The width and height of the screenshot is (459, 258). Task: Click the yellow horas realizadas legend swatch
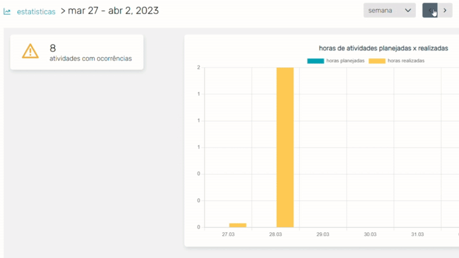[x=376, y=61]
